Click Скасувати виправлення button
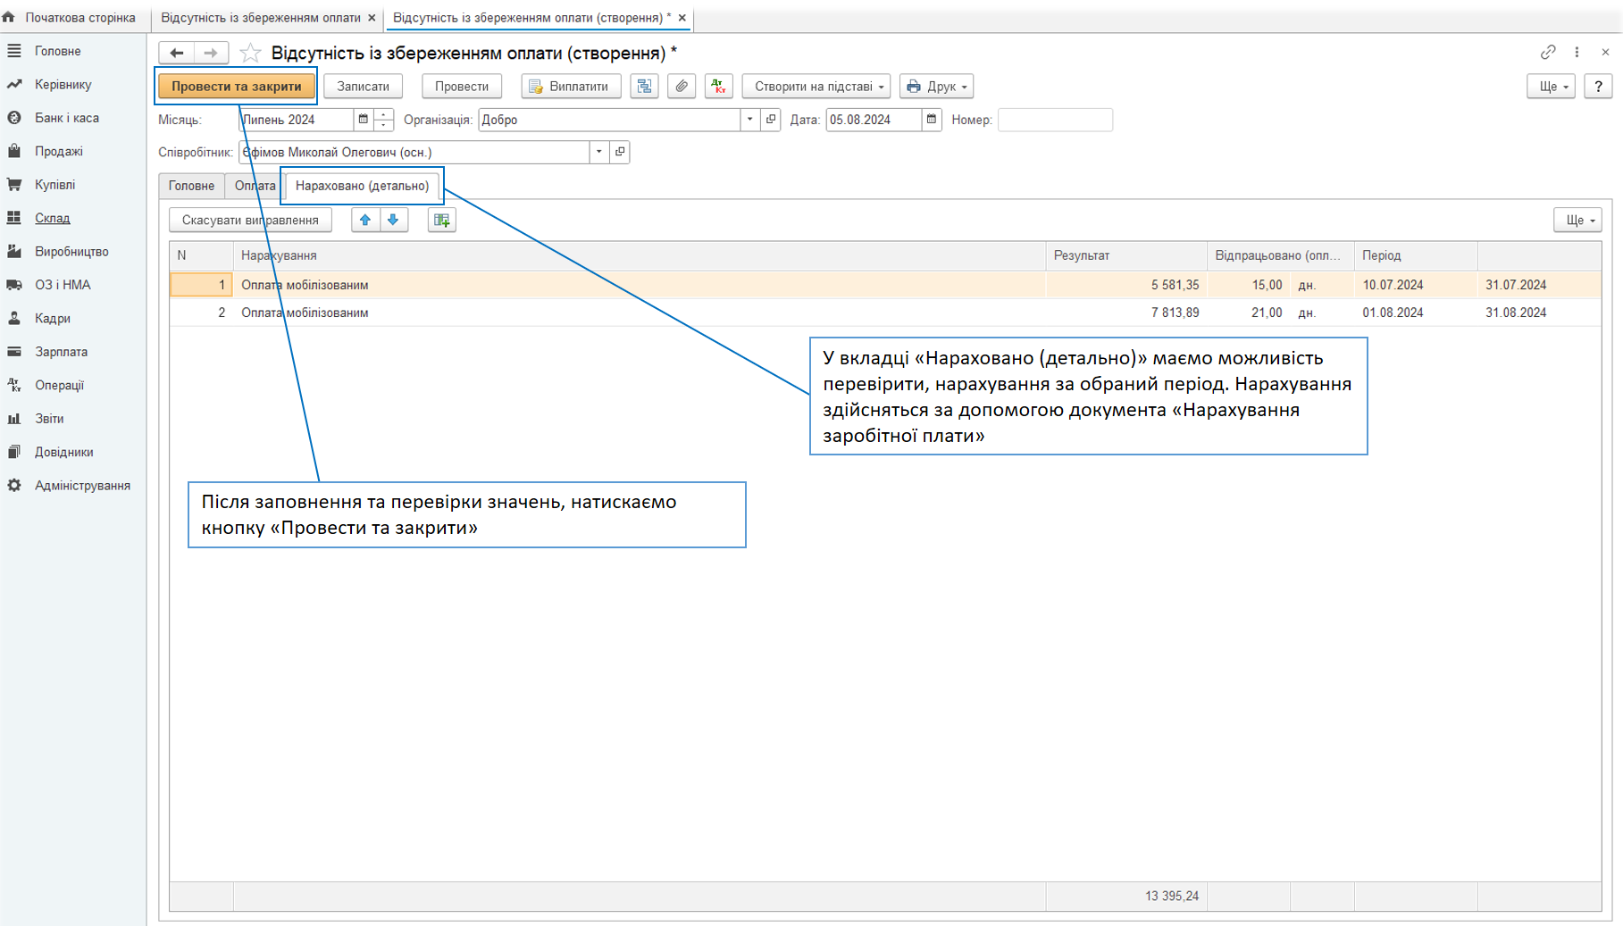 pos(250,220)
